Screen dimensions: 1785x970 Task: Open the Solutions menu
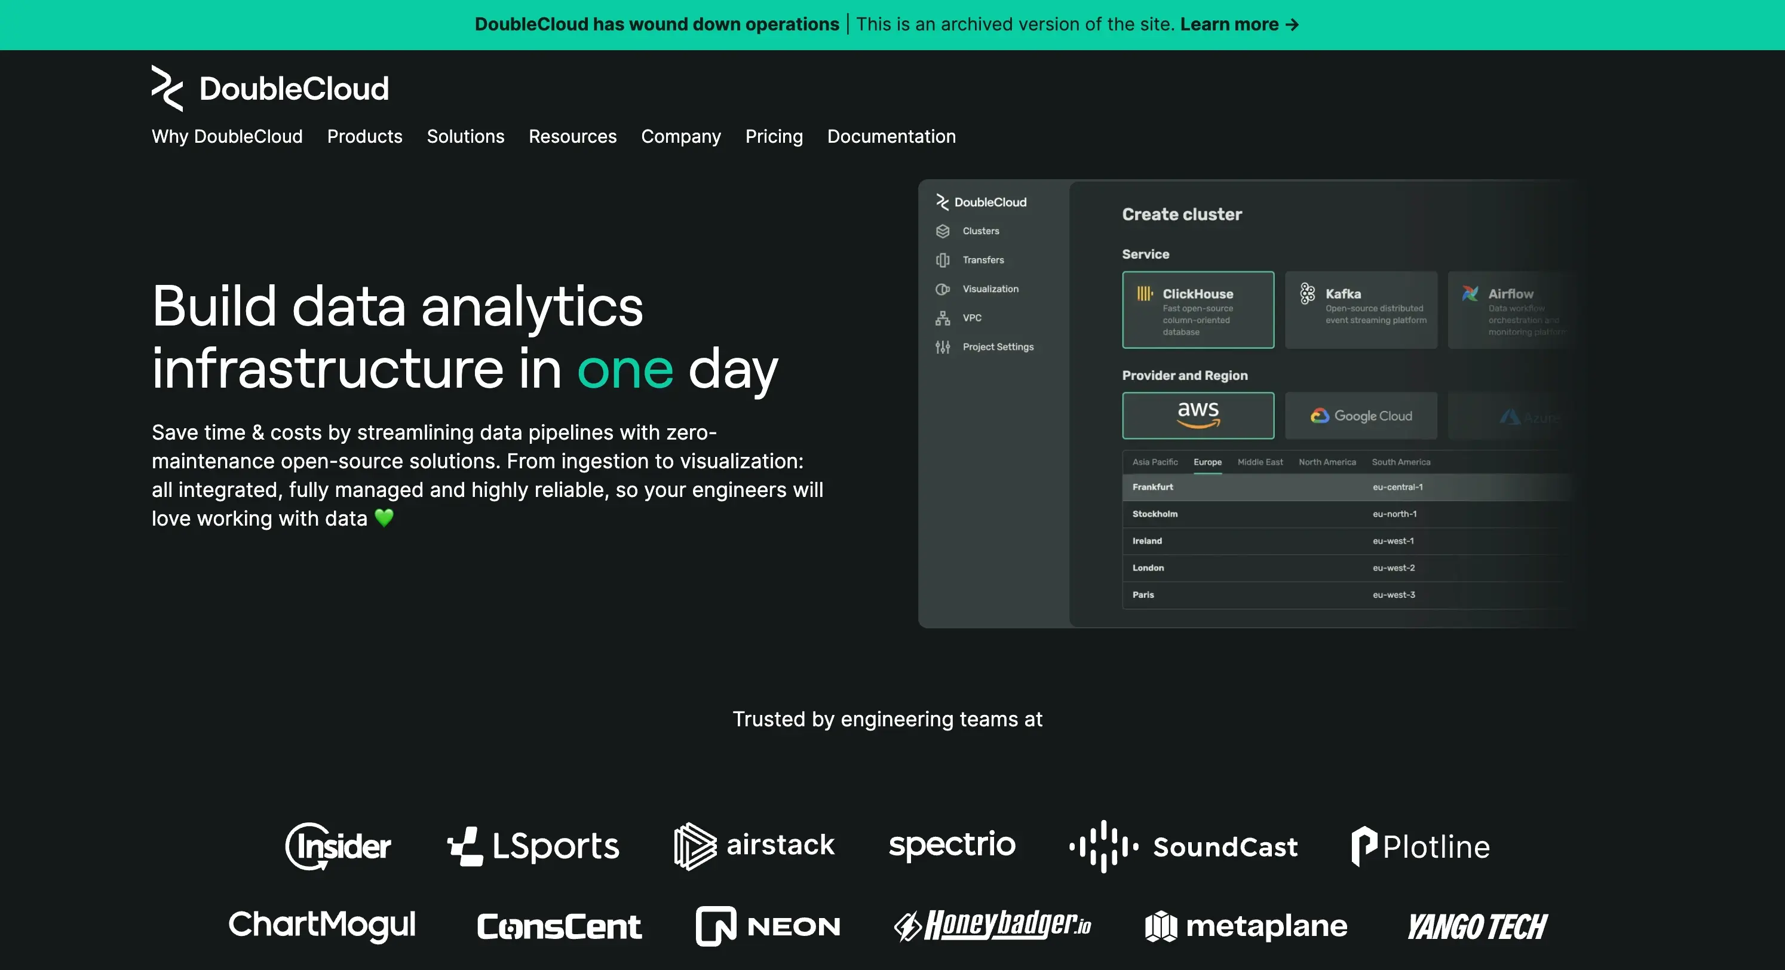pos(465,137)
